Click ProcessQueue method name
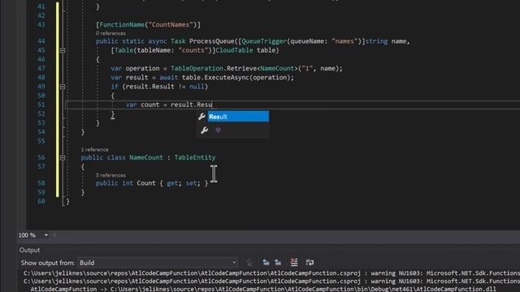Viewport: 520px width, 292px height. (211, 41)
